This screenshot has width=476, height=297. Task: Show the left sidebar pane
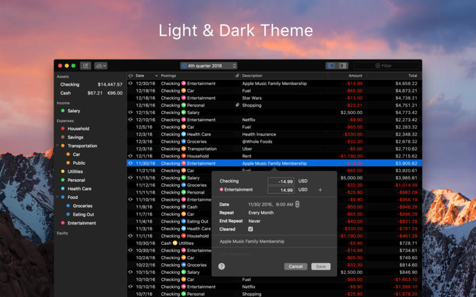click(331, 65)
